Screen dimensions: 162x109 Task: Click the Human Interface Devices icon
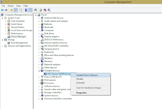coord(42,43)
